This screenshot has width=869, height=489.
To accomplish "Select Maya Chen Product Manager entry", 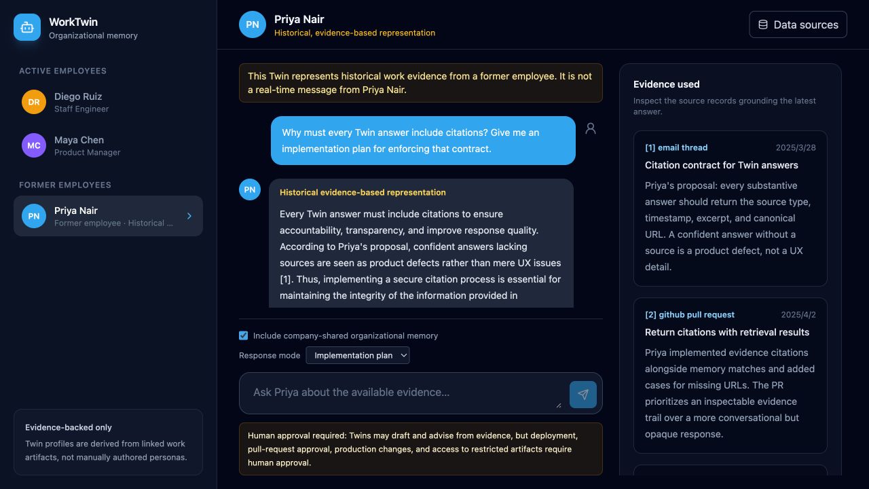I will tap(109, 145).
